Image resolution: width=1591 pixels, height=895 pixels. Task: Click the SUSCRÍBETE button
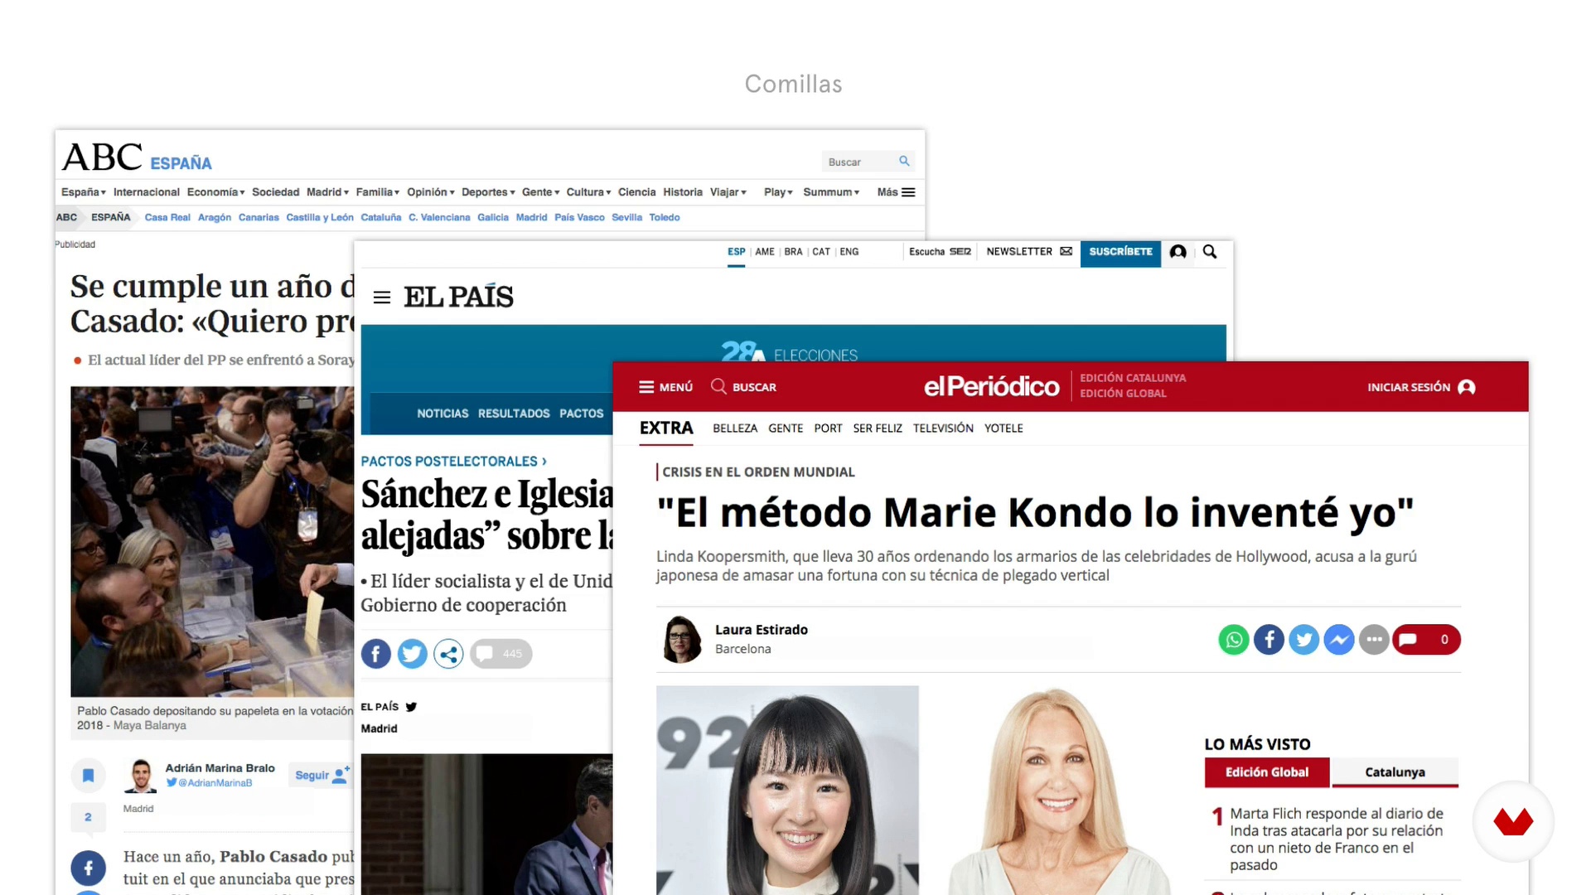pos(1120,252)
